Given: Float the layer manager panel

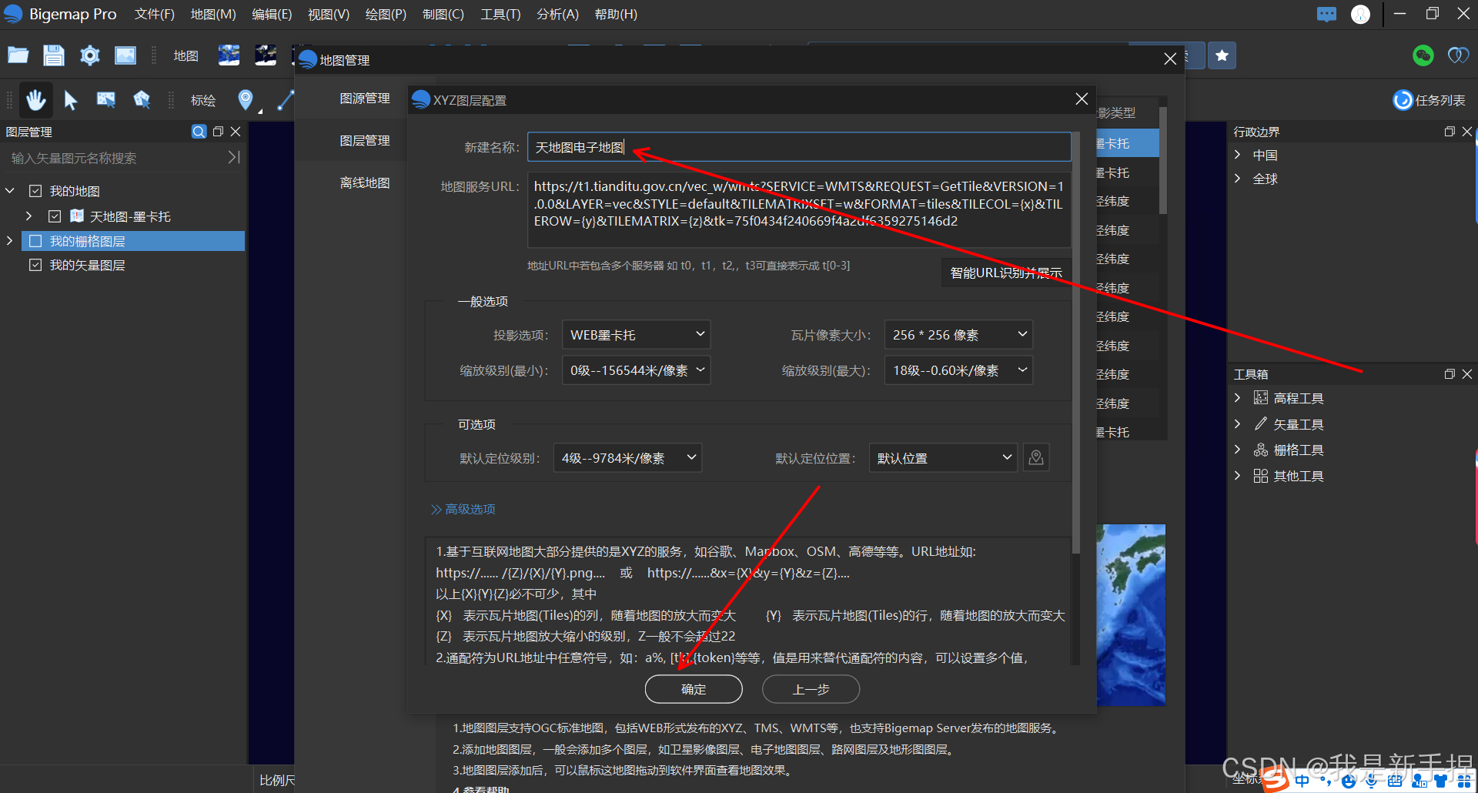Looking at the screenshot, I should click(x=218, y=132).
